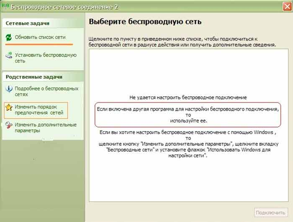Click the 'Выберите беспроводную сеть' heading
Screen dimensions: 293x222
[x=145, y=22]
